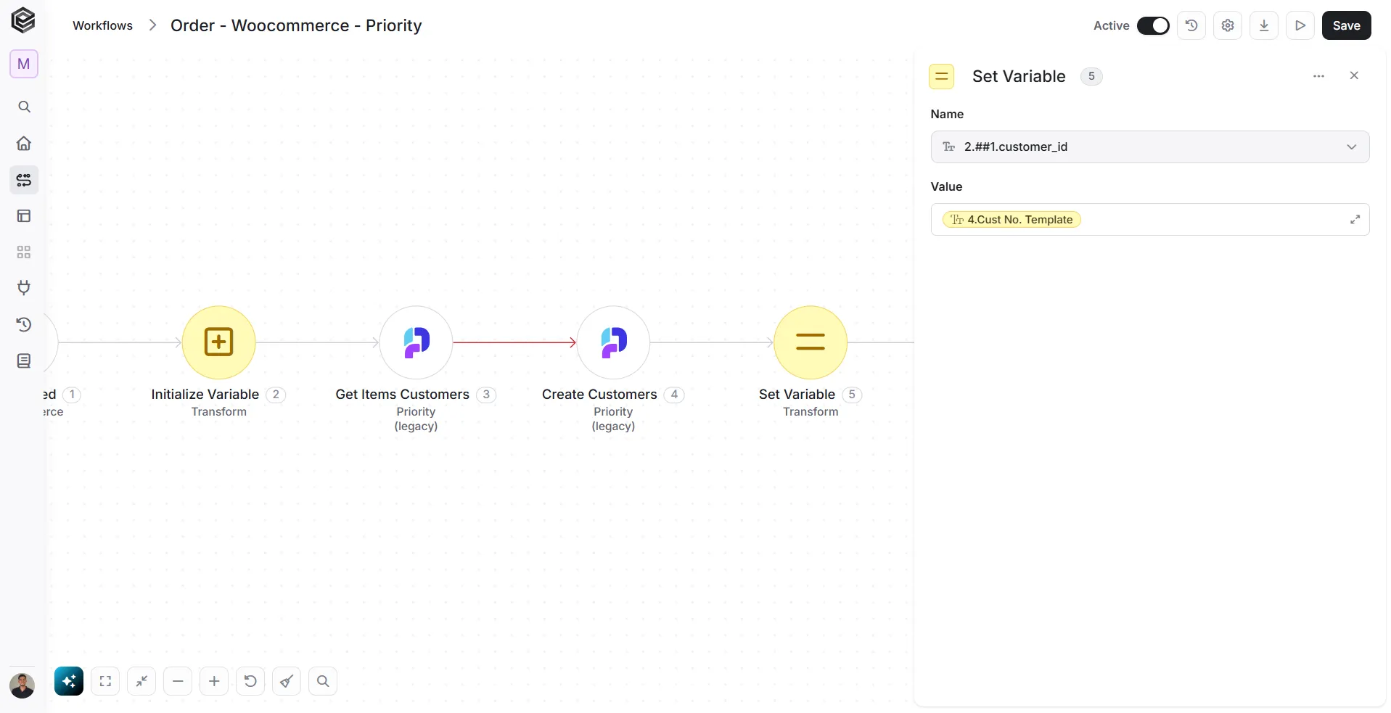This screenshot has height=713, width=1391.
Task: Open the Workflows sidebar icon
Action: pos(24,179)
